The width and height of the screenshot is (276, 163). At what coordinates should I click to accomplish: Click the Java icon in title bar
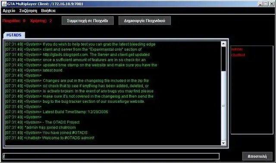pos(4,3)
